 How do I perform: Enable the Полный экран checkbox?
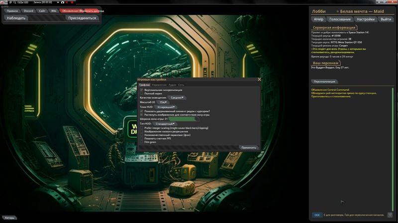coord(142,94)
